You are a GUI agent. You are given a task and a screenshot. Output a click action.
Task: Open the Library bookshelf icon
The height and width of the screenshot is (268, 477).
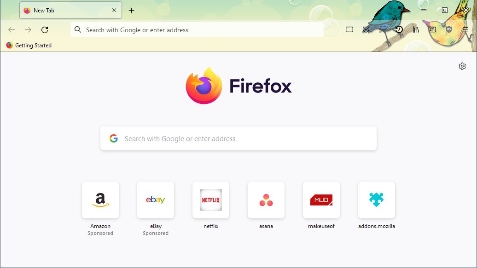click(x=416, y=30)
